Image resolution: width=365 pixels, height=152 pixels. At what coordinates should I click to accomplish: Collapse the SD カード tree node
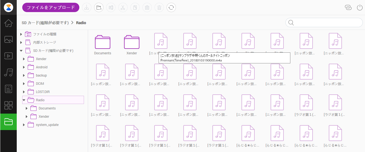[21, 50]
